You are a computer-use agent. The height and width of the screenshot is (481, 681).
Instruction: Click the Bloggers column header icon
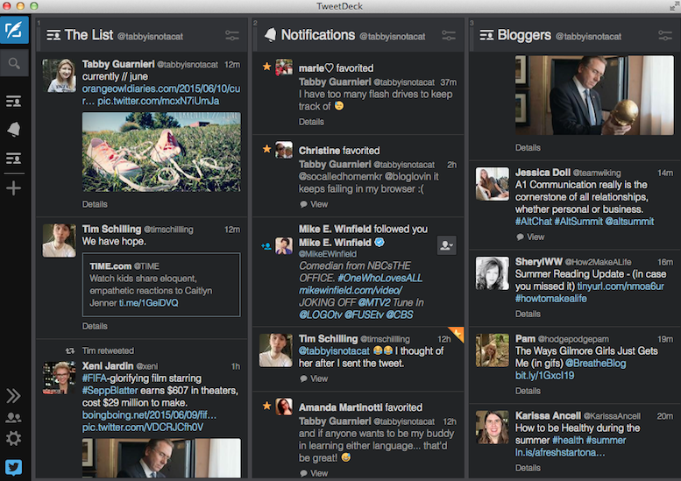486,36
